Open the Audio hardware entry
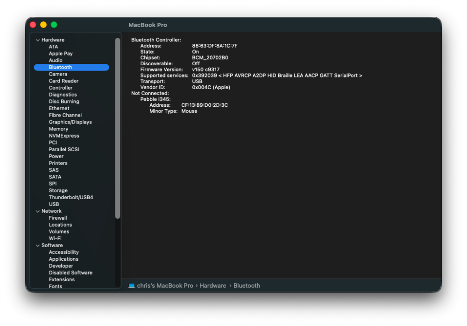 pyautogui.click(x=56, y=60)
